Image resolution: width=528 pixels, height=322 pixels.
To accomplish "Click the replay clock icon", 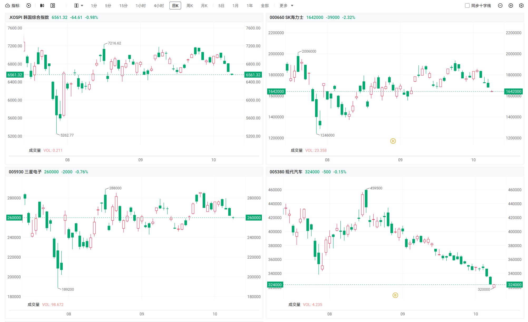I will click(29, 6).
